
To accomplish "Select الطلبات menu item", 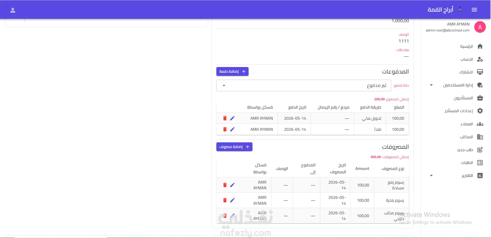I will click(467, 163).
